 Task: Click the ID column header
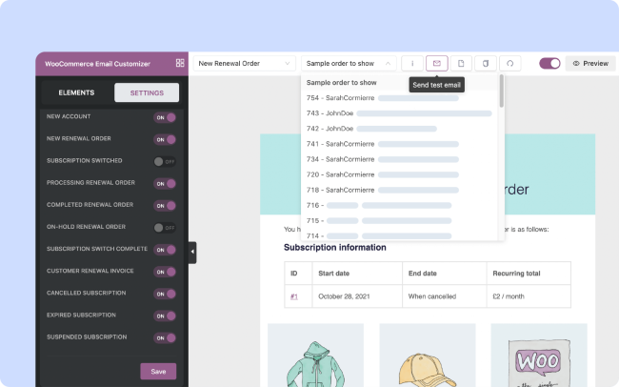[298, 274]
